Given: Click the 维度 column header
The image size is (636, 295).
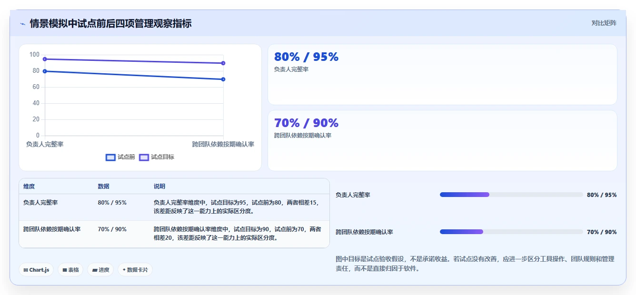Looking at the screenshot, I should tap(29, 187).
